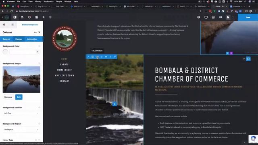Click the HOME link in the site menu
The image size is (258, 145).
(64, 59)
